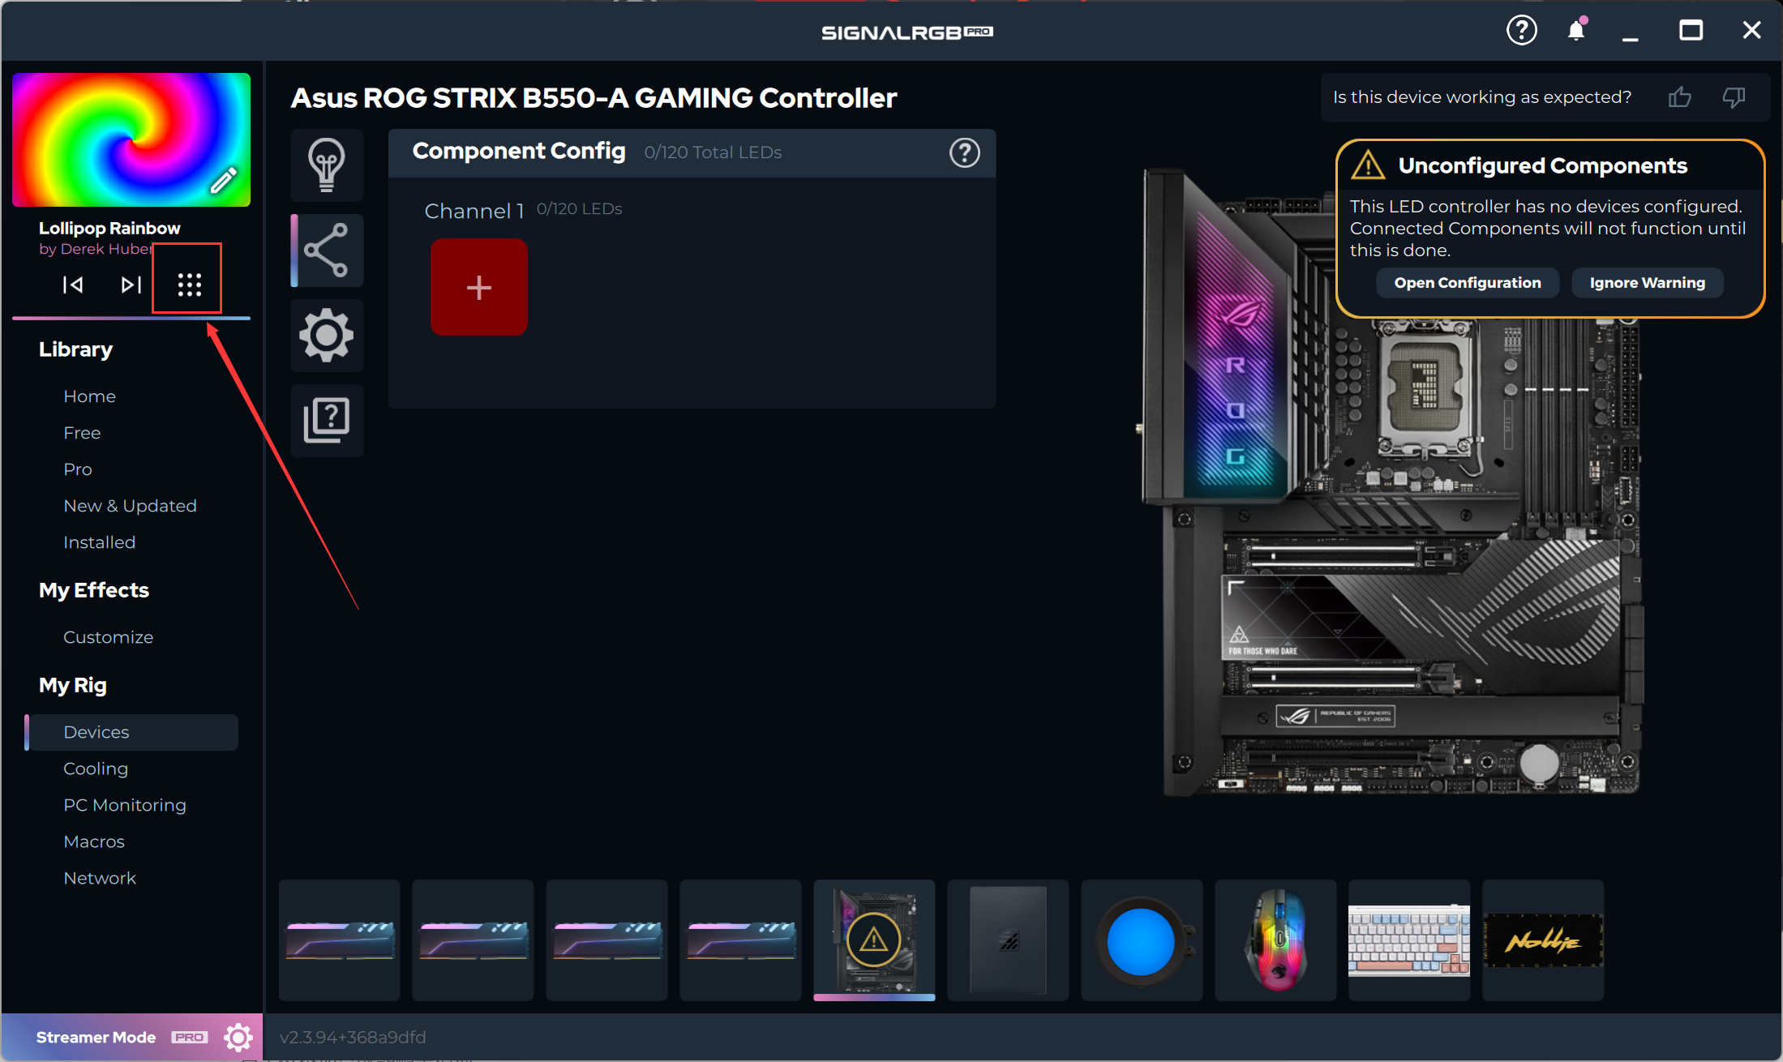Select blue AIO cooler device thumbnail
Screen dimensions: 1783x1062
pos(1142,940)
